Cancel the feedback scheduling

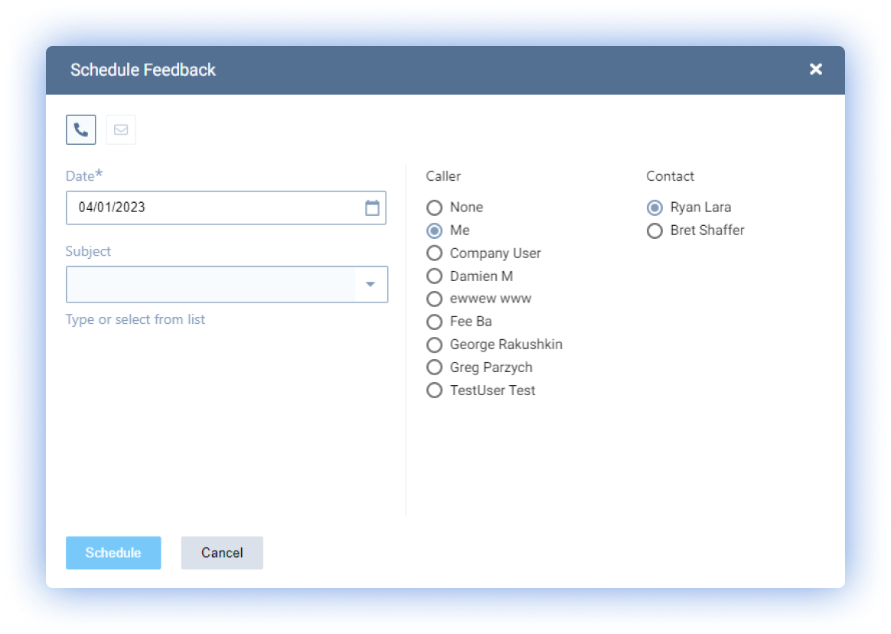pos(221,553)
